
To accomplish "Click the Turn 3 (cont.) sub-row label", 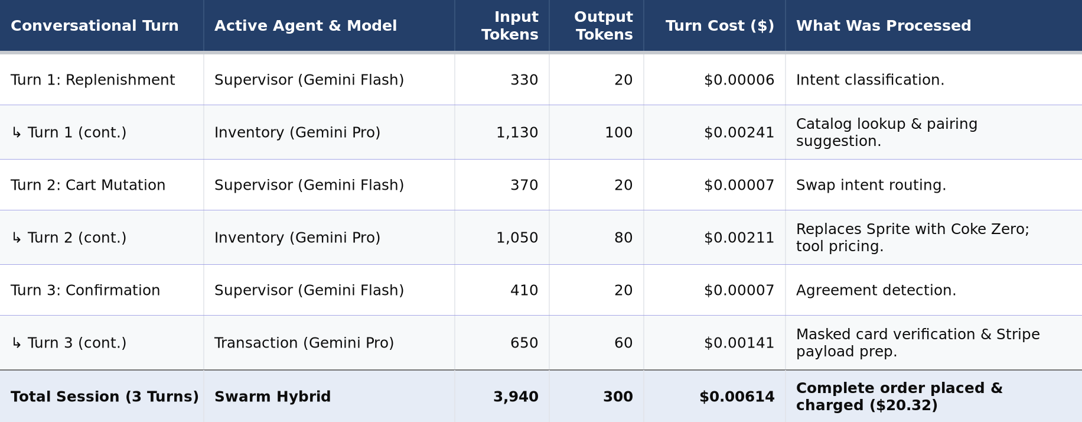I will pos(69,343).
